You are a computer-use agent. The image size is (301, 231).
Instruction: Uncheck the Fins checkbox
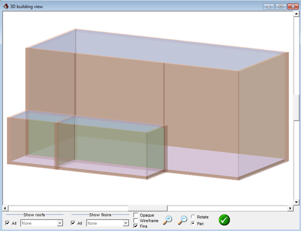click(136, 226)
